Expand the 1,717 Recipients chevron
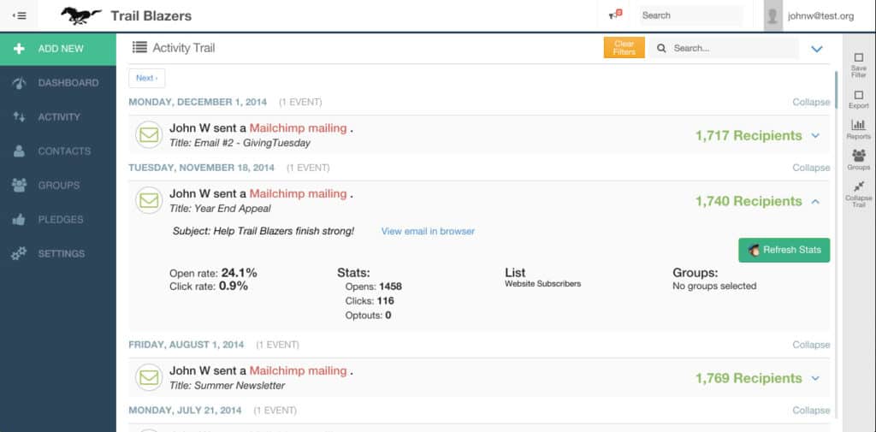Viewport: 876px width, 432px height. (x=815, y=136)
